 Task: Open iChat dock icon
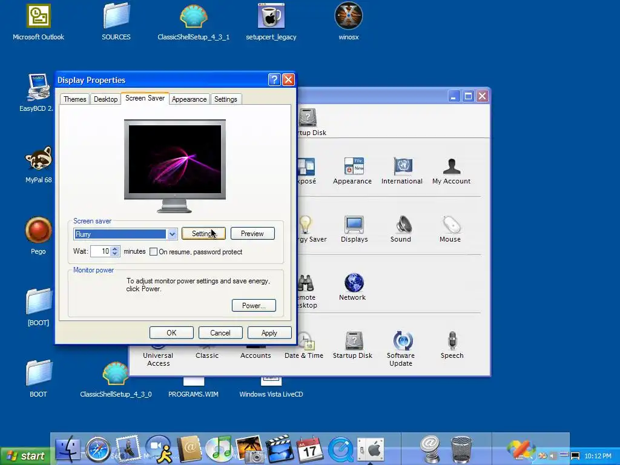point(159,449)
